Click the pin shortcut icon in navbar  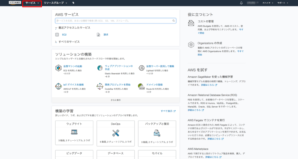point(73,3)
